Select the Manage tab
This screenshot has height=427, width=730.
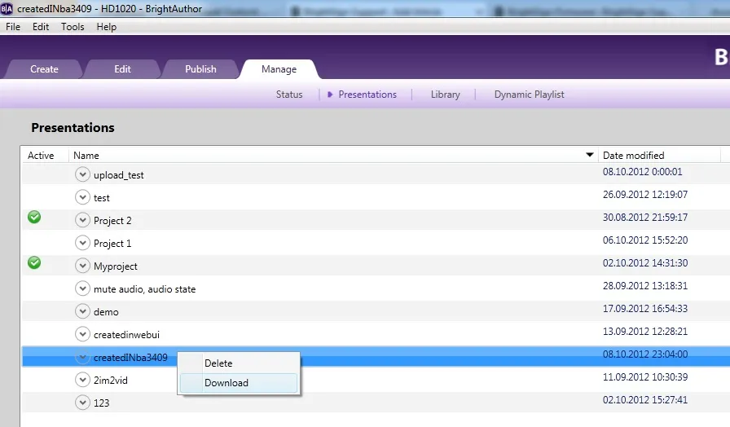(279, 69)
